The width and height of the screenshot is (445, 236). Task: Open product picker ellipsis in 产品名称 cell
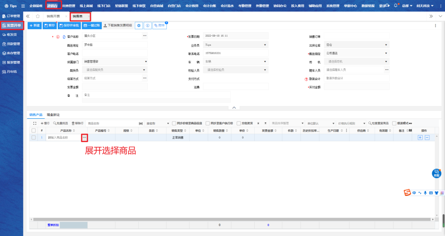tap(84, 137)
